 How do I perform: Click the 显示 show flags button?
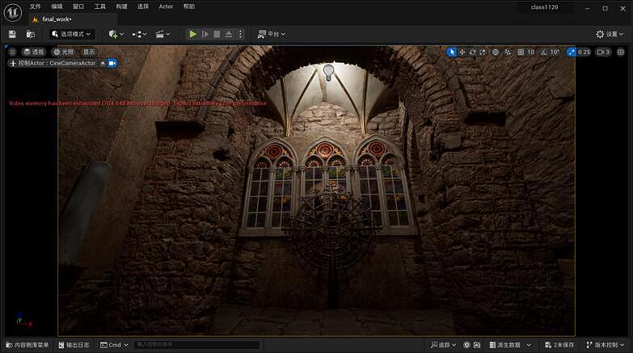89,52
